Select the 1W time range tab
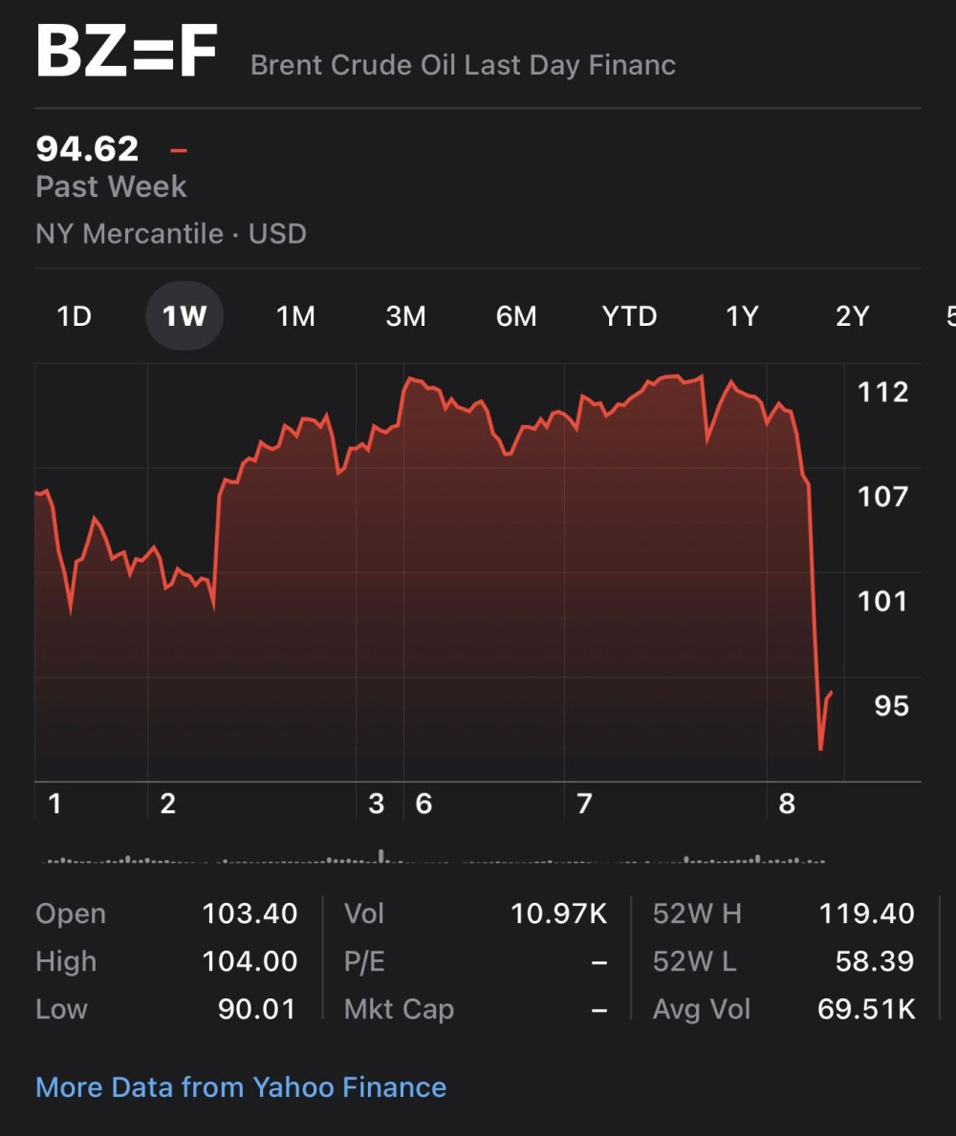This screenshot has width=956, height=1136. point(185,316)
